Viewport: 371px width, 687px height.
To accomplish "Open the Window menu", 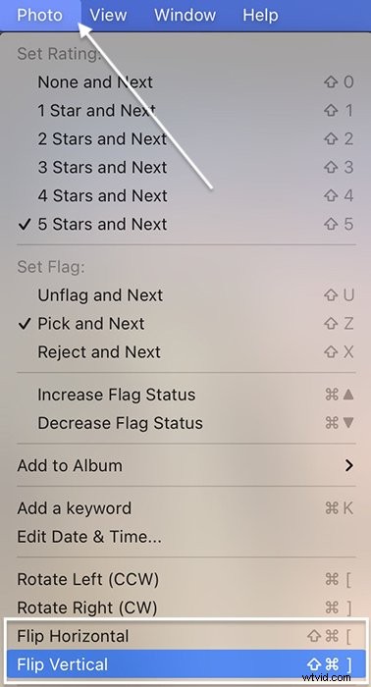I will [185, 16].
